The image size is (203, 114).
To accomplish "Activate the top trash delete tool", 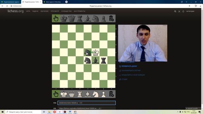I will click(x=111, y=18).
